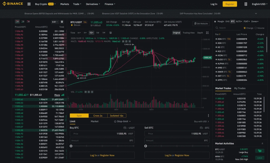This screenshot has height=163, width=270.
Task: Select the Change radio button in market panel
Action: (245, 28)
